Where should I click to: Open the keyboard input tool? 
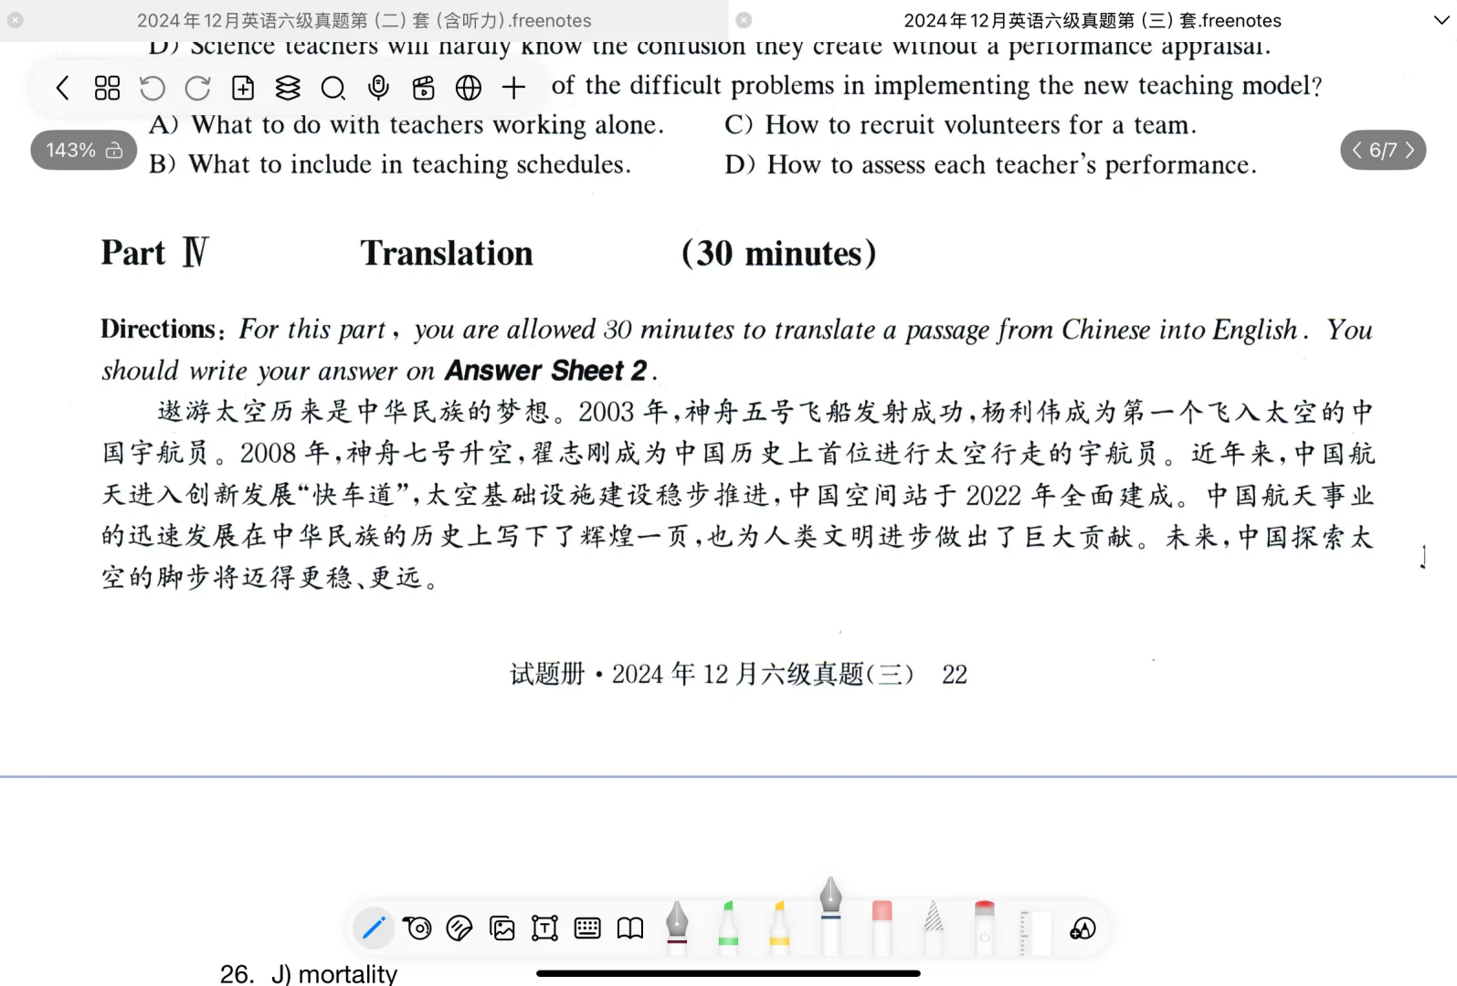[x=587, y=928]
